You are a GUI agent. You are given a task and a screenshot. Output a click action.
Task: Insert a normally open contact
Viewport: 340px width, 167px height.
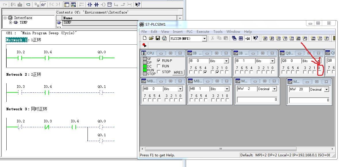coord(90,5)
